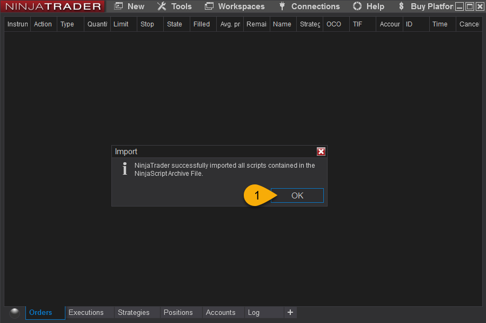Maximize the NinjaTrader window
Viewport: 486px width, 323px height.
point(470,6)
